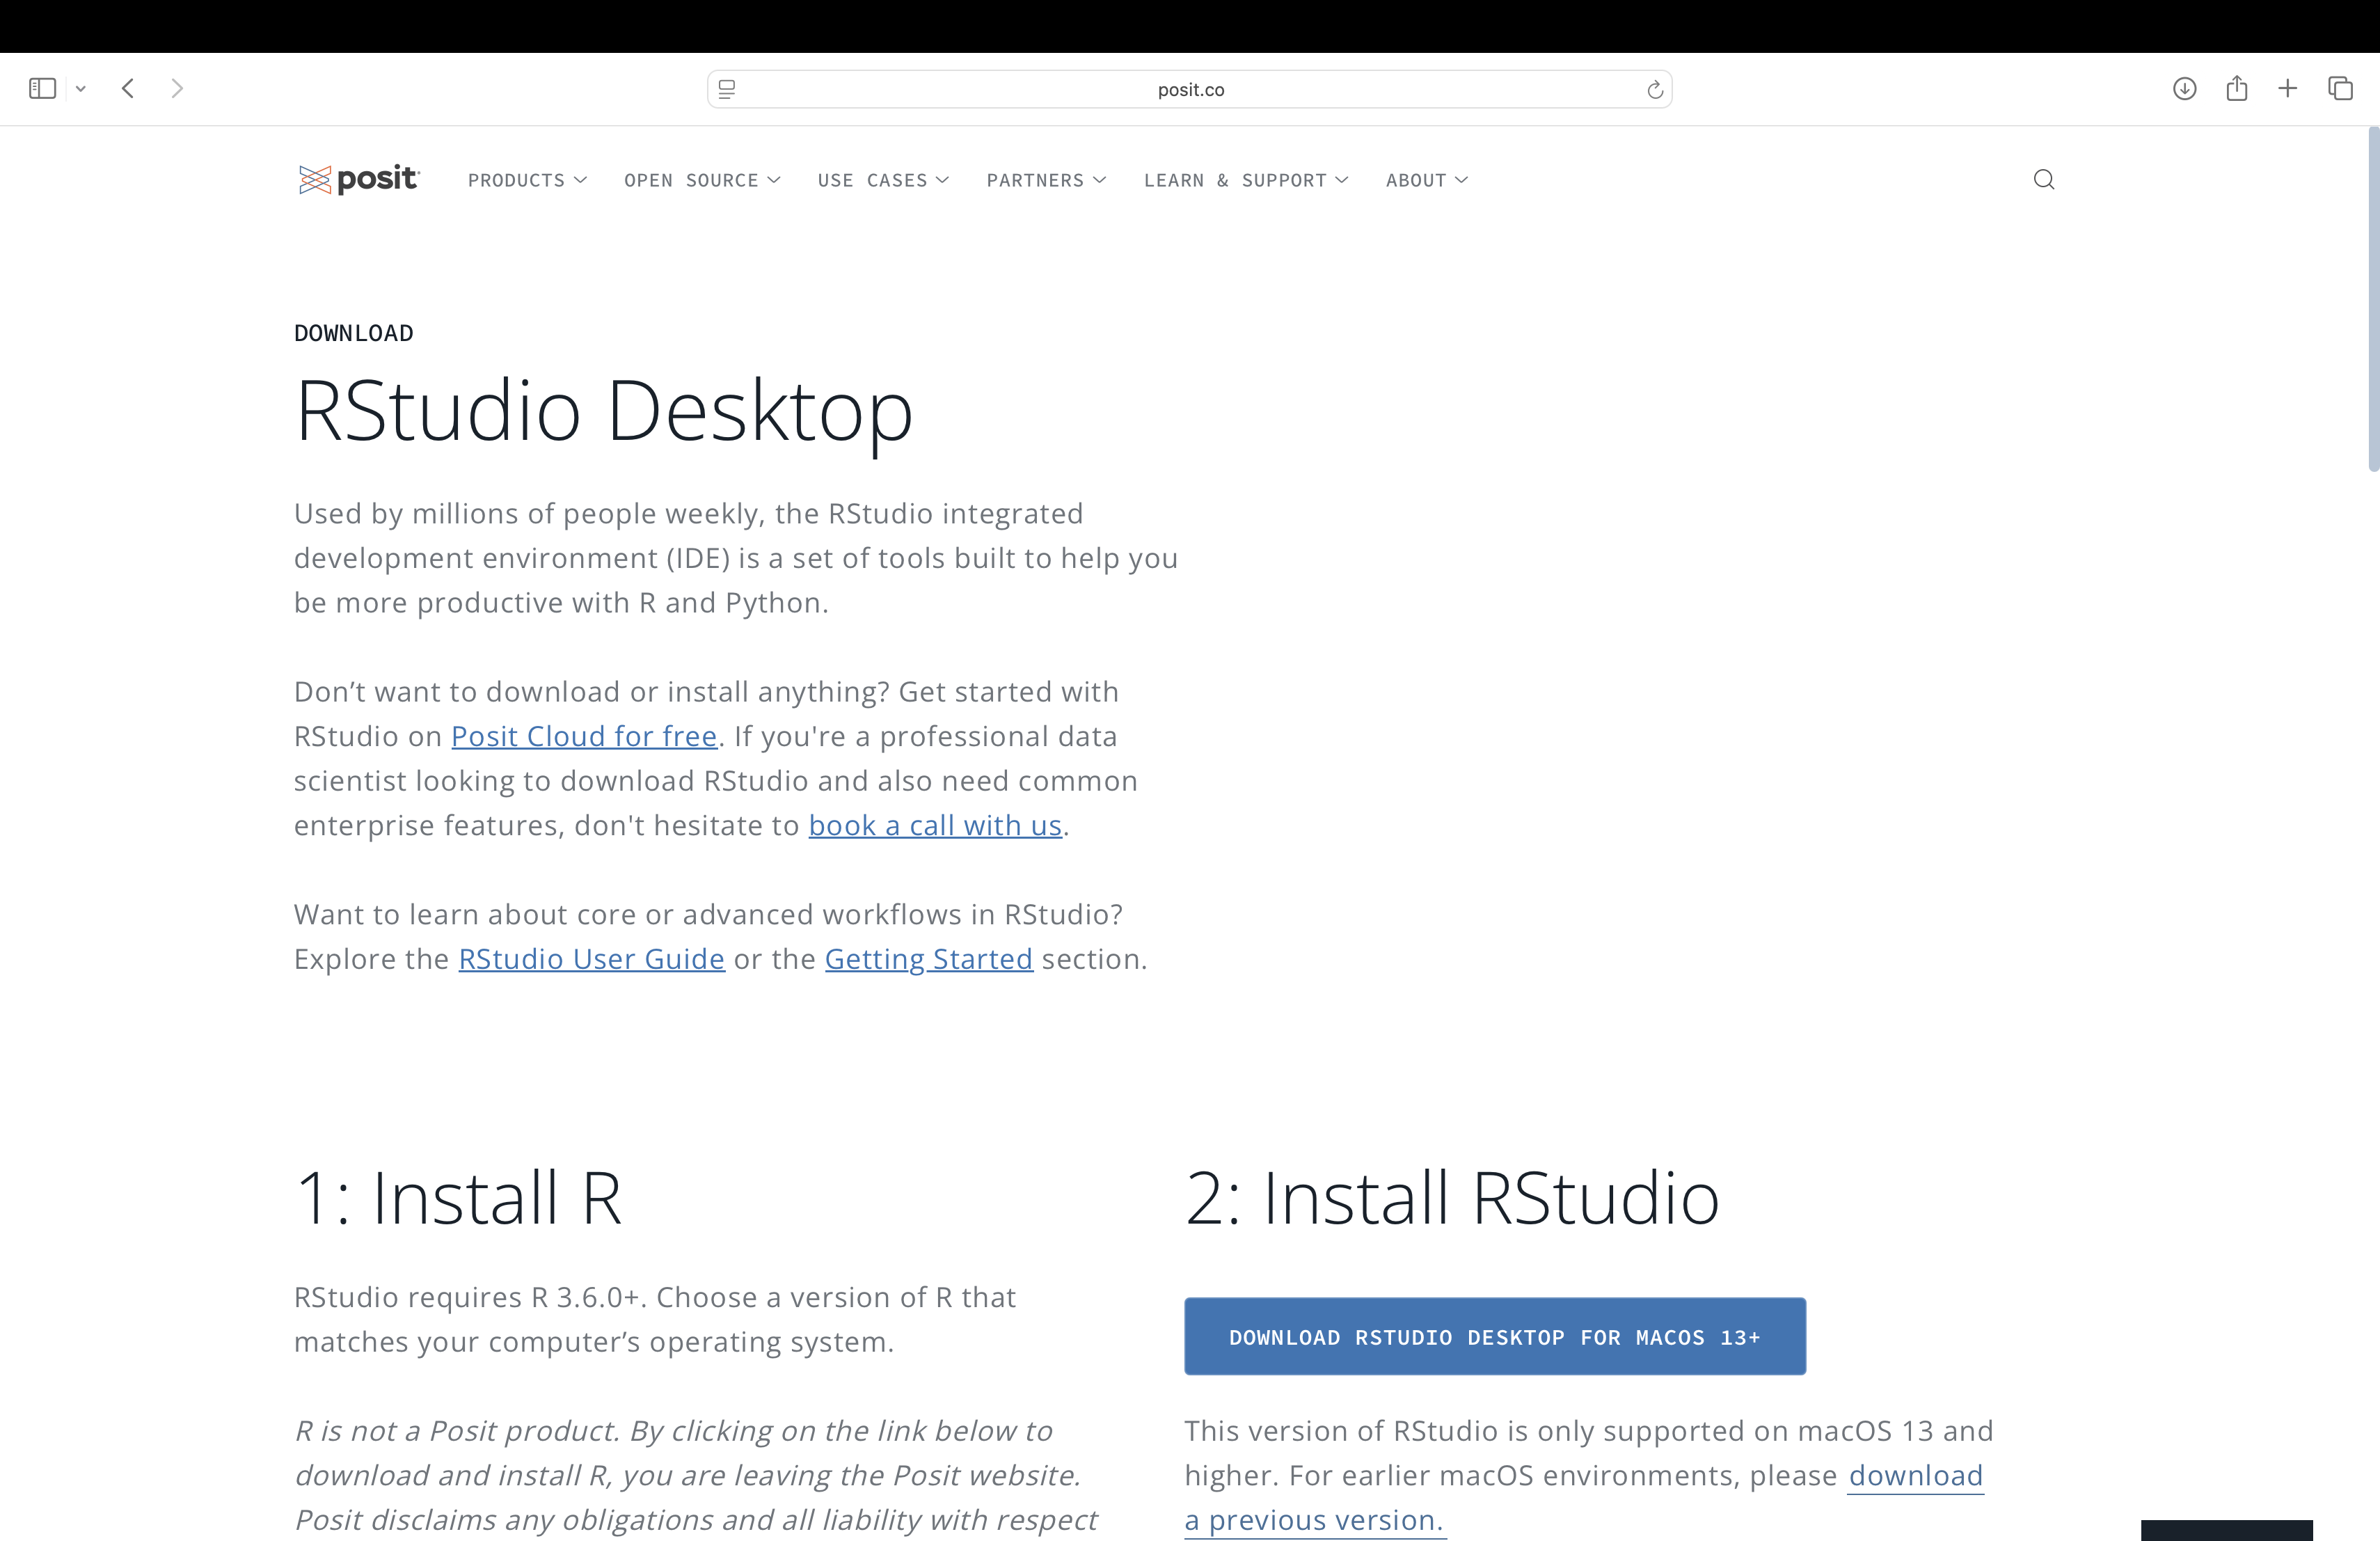Show tab overview icon
Screen dimensions: 2380x1541
pyautogui.click(x=2340, y=88)
